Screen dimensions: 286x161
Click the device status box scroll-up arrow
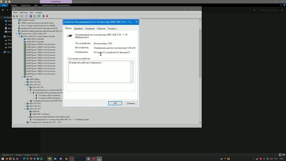pos(131,63)
